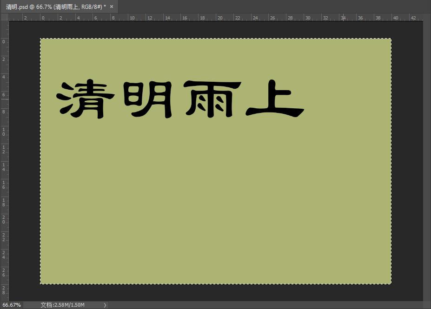431x309 pixels.
Task: Click the selection border bottom-left corner
Action: click(40, 284)
